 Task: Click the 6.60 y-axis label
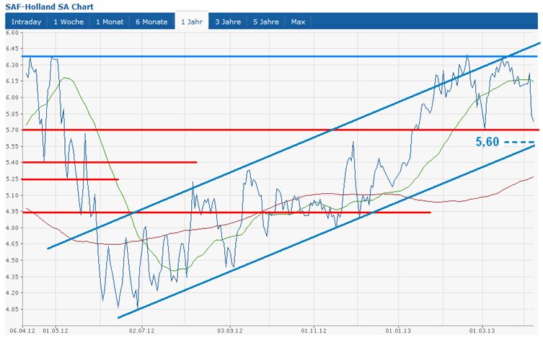[x=12, y=32]
